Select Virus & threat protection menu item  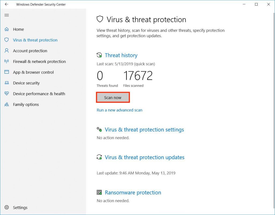[35, 40]
